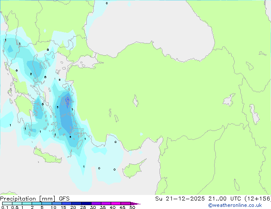Pick the 45–50 mm legend swatch
The width and height of the screenshot is (271, 209).
point(126,203)
